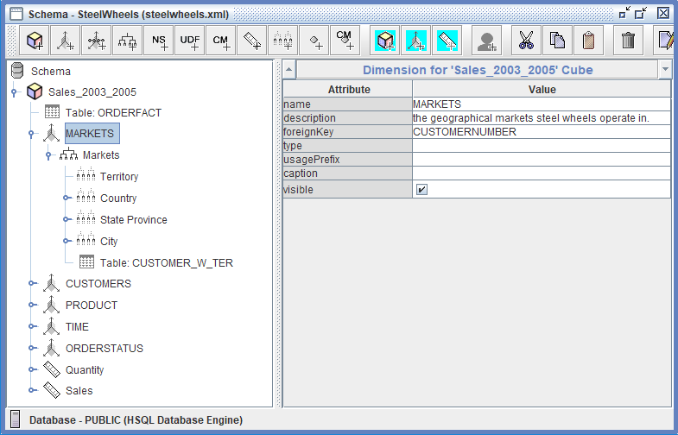Click the Add Measure ruler icon
Viewport: 678px width, 435px height.
click(251, 41)
